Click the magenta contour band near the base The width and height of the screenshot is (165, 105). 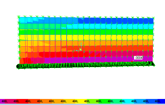tap(95, 59)
